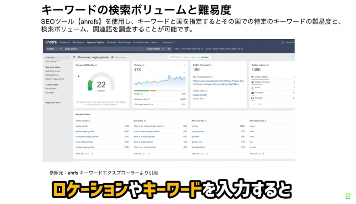Click the monitor icon in header

283,42
